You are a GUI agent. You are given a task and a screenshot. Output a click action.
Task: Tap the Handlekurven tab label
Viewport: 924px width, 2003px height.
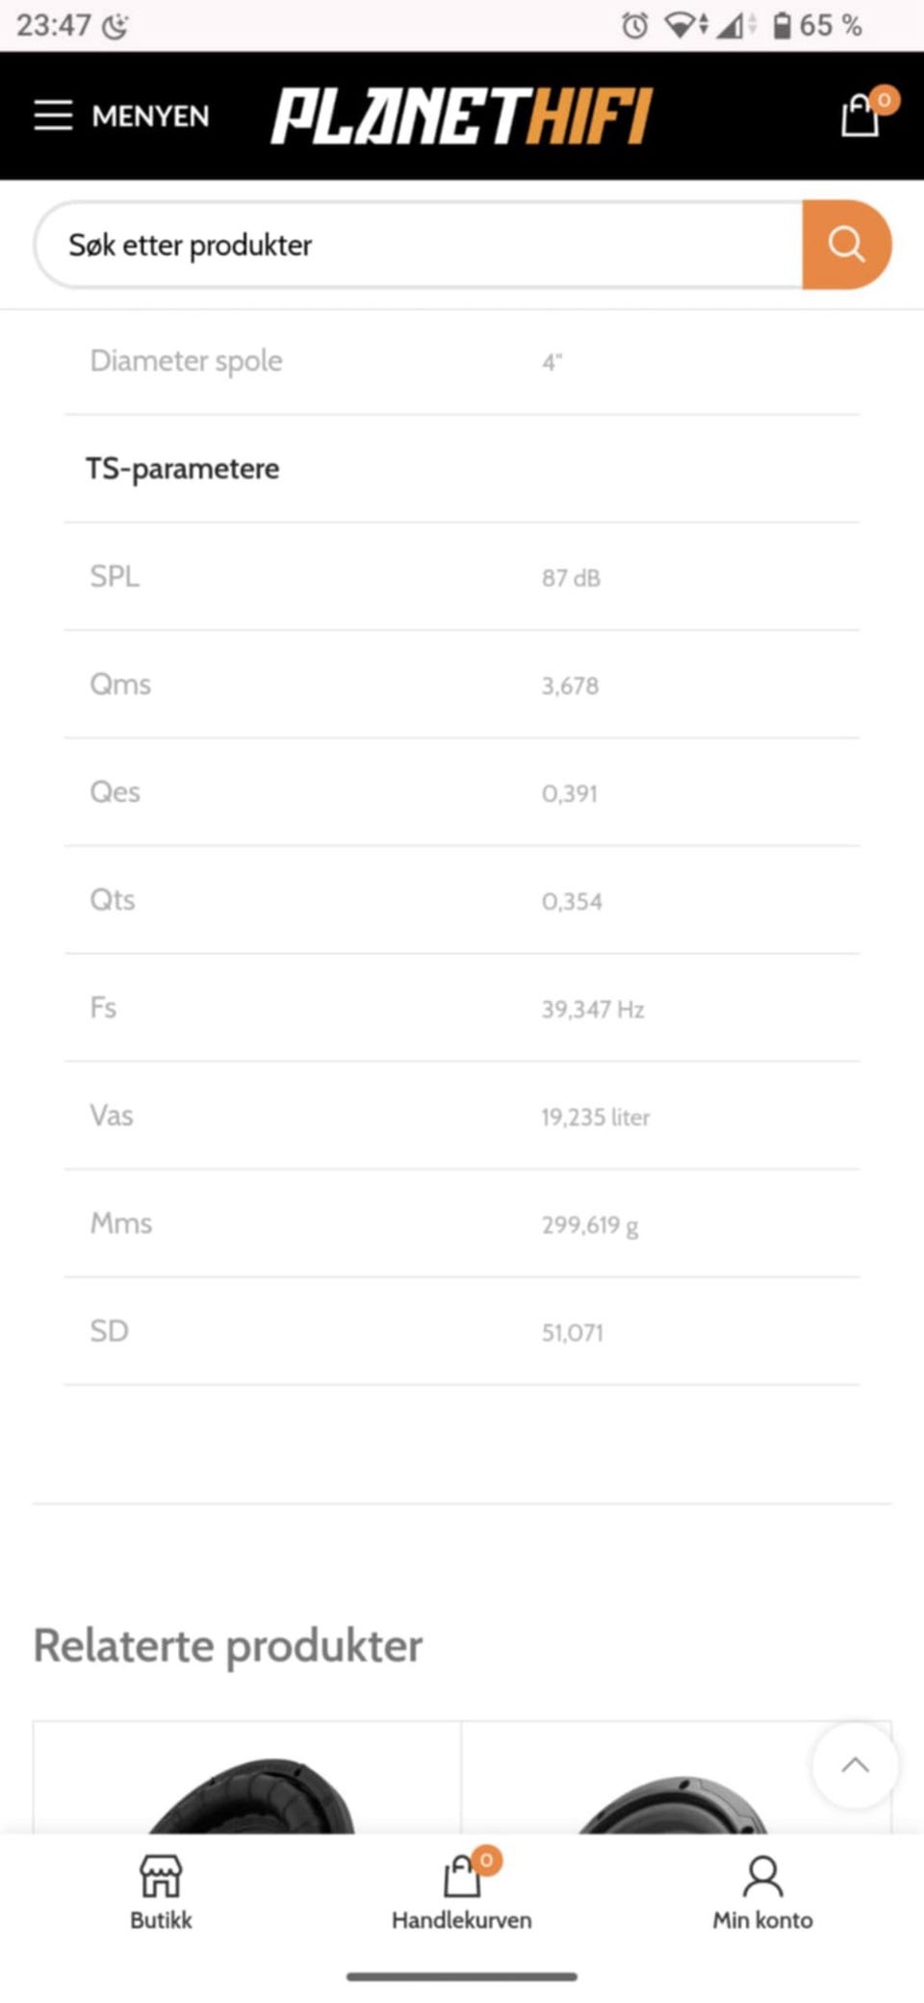pos(461,1920)
